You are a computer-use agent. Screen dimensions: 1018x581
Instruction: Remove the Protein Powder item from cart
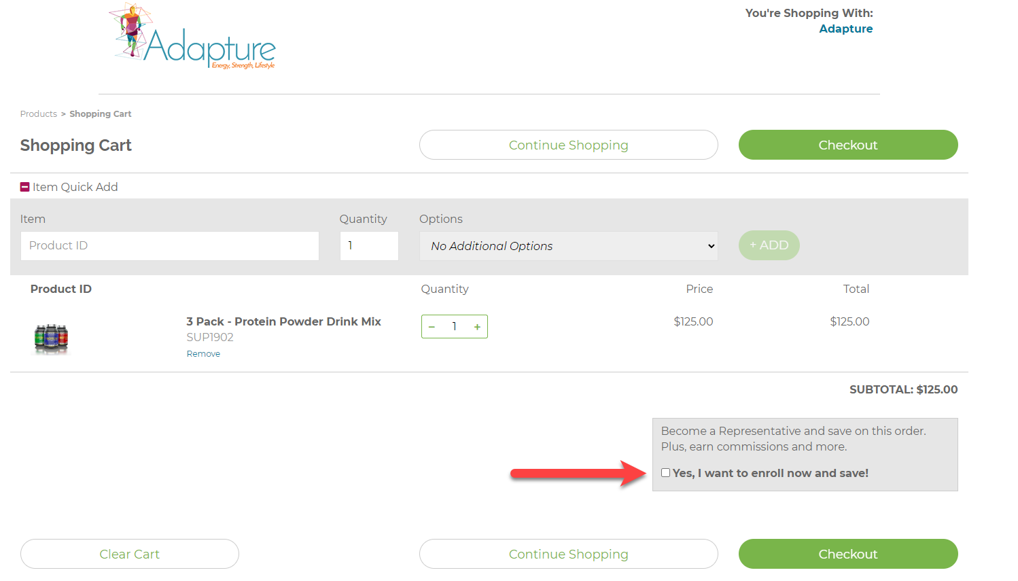pyautogui.click(x=203, y=354)
